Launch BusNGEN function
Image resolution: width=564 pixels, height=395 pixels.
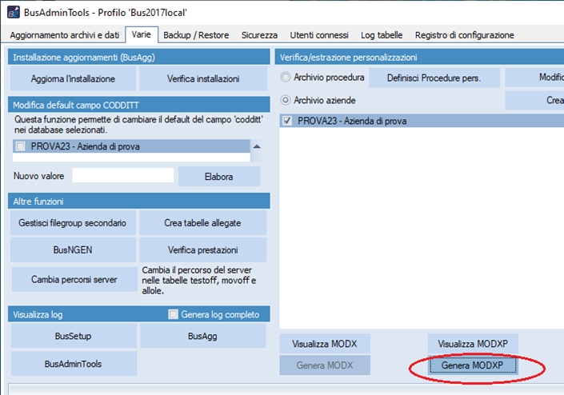(73, 249)
